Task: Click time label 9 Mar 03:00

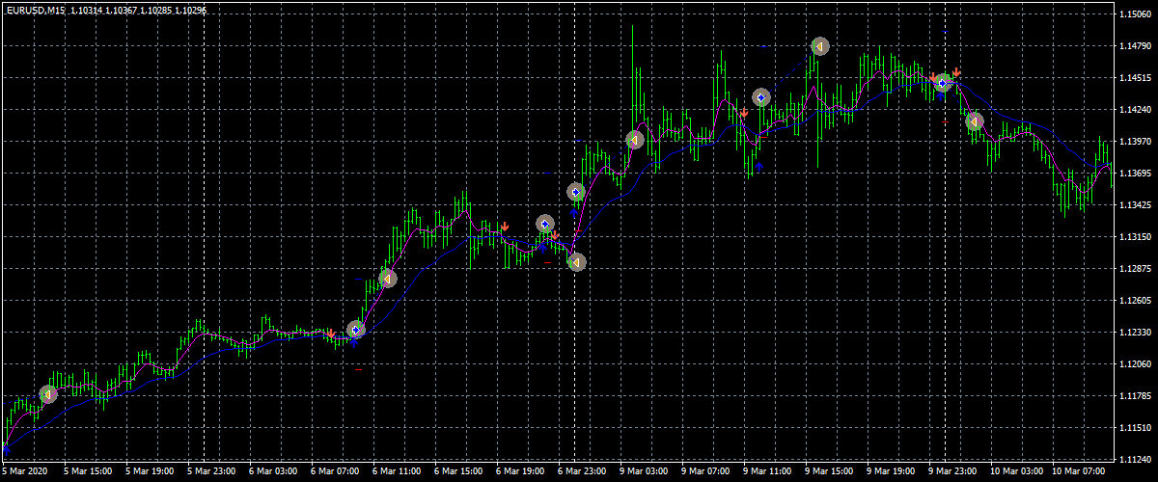Action: point(644,472)
